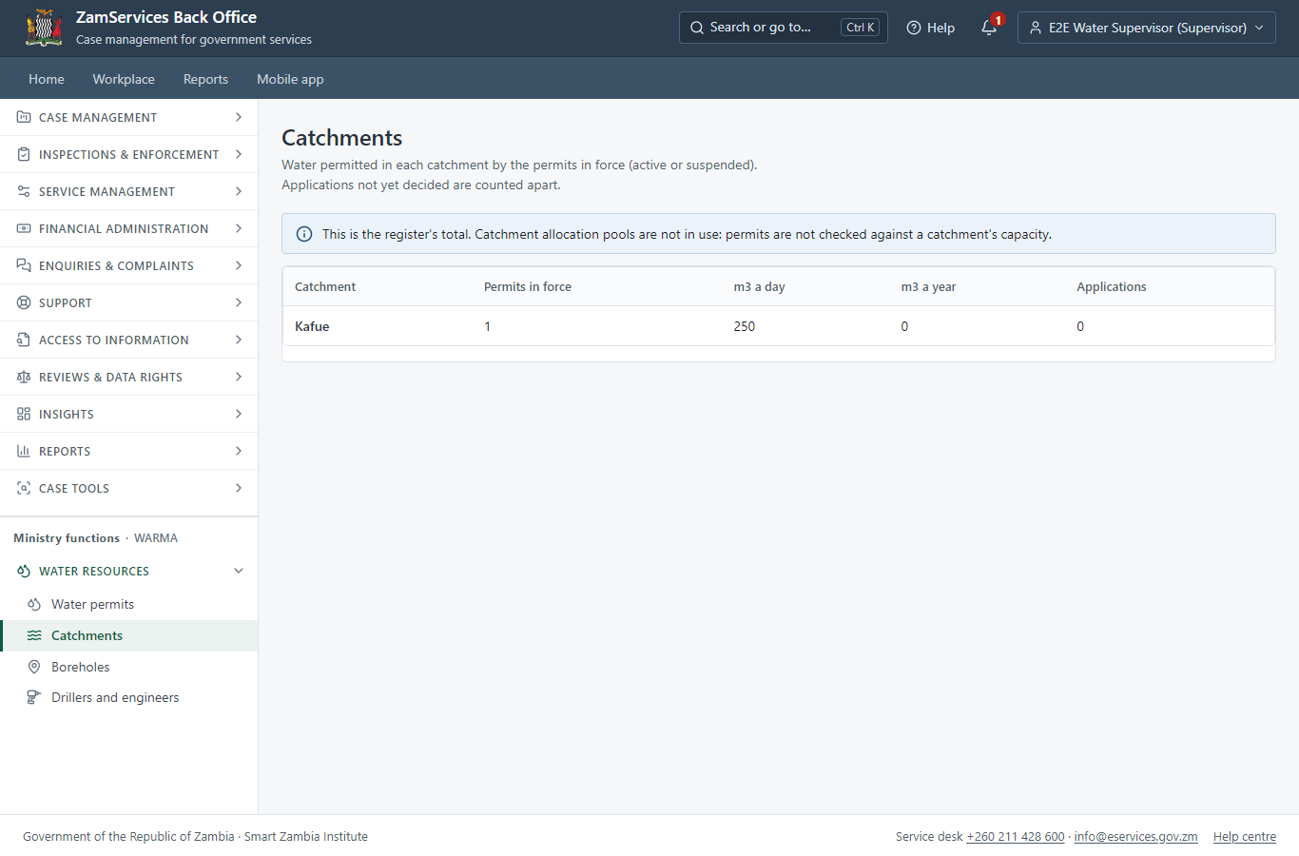Click the Boreholes map pin icon
The height and width of the screenshot is (856, 1299).
(34, 667)
